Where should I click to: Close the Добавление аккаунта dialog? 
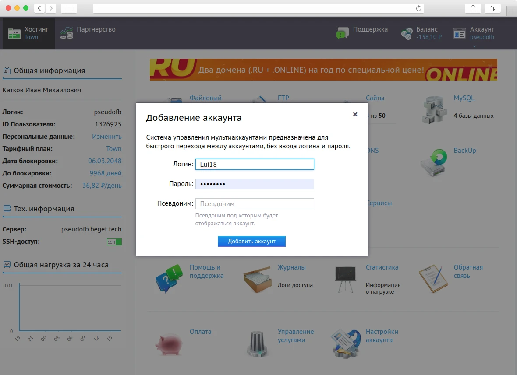[x=355, y=114]
